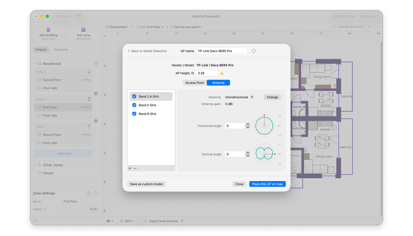Click the question mark help icon beside Omnidirectional
413x236 pixels.
(252, 97)
